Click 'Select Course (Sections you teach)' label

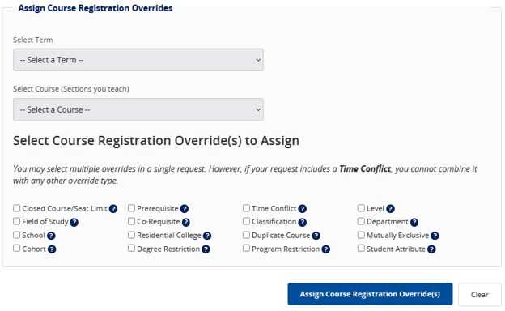click(x=71, y=89)
